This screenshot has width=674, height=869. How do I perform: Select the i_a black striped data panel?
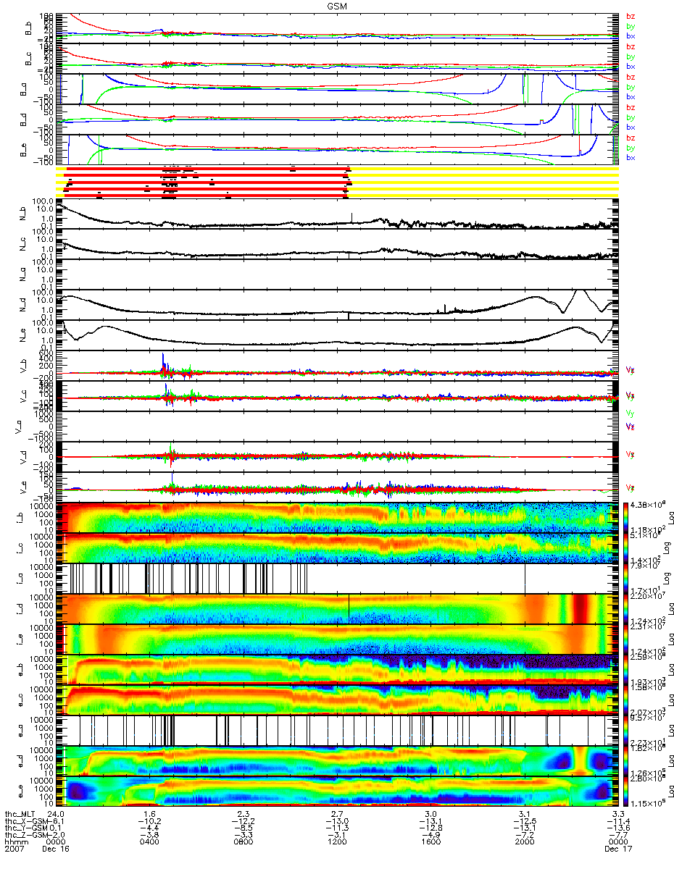[x=337, y=578]
